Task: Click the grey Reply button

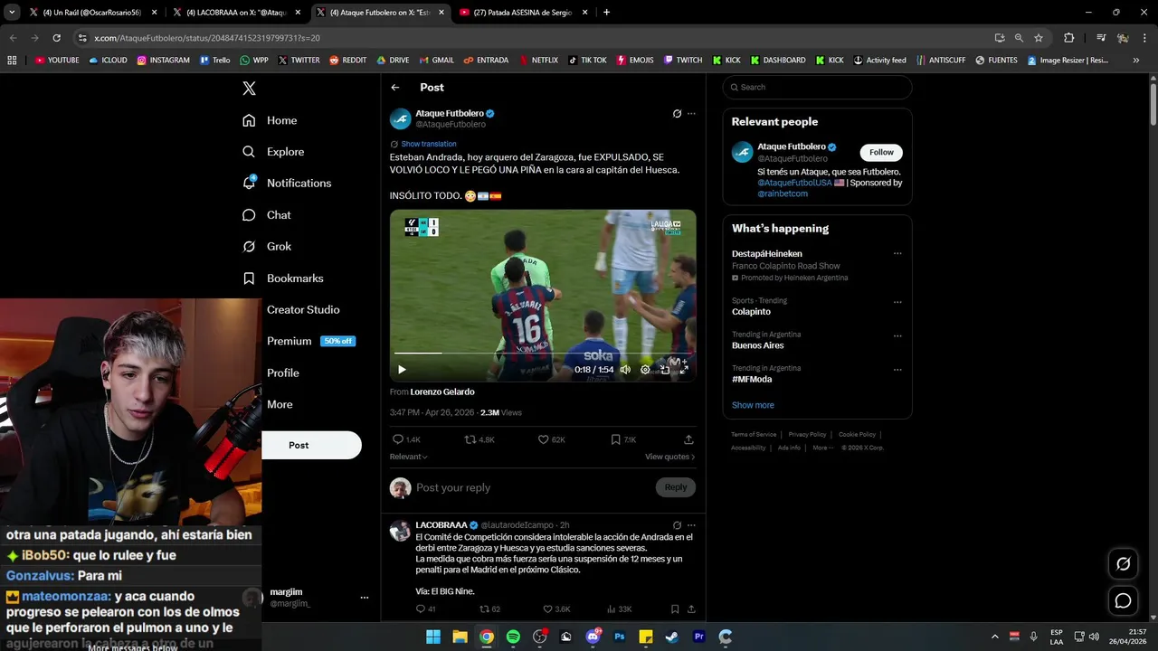Action: point(676,487)
